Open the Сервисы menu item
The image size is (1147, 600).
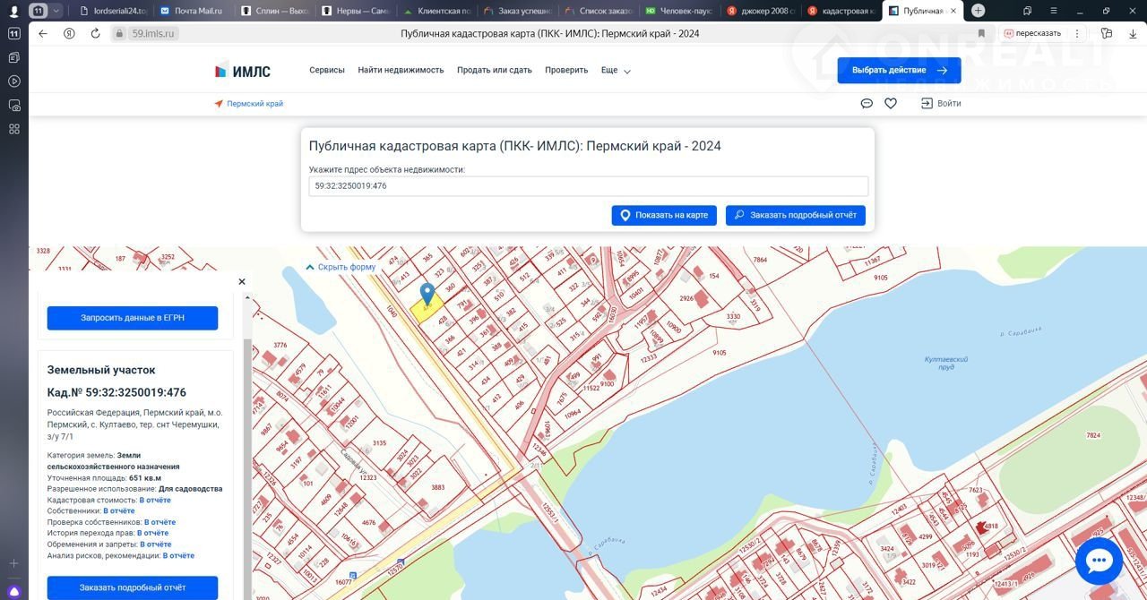click(x=327, y=70)
